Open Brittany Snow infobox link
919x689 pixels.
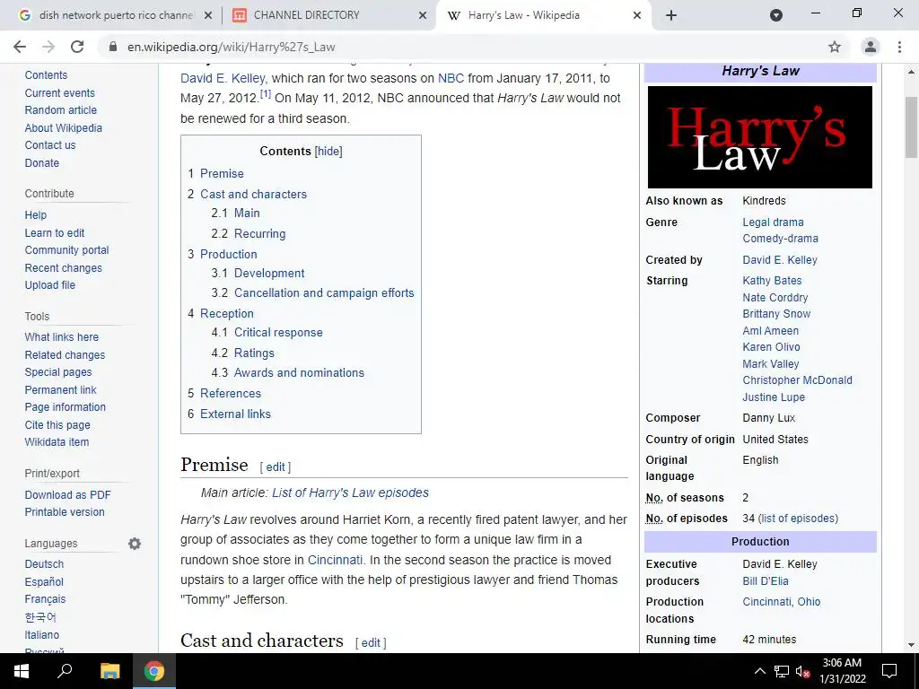(776, 314)
